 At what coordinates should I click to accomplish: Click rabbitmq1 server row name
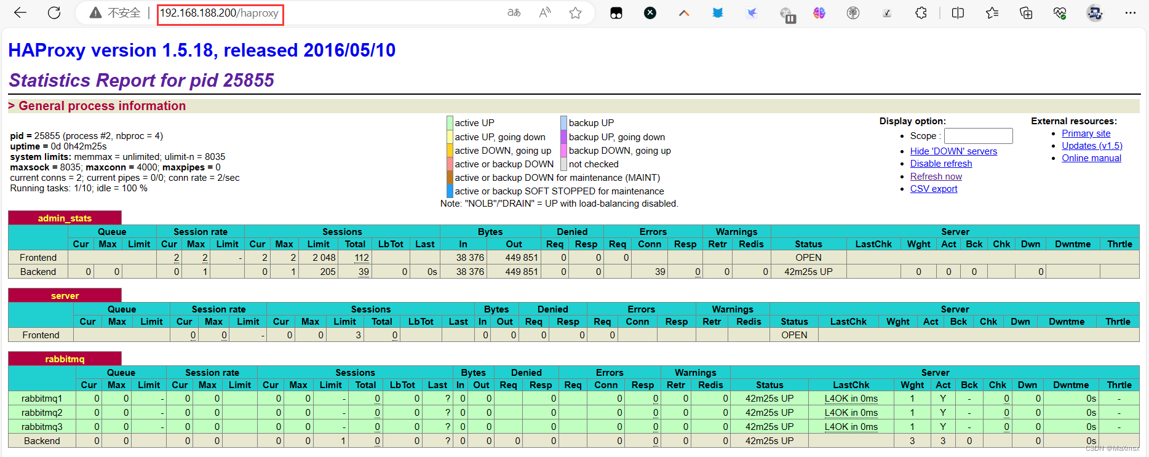[42, 399]
